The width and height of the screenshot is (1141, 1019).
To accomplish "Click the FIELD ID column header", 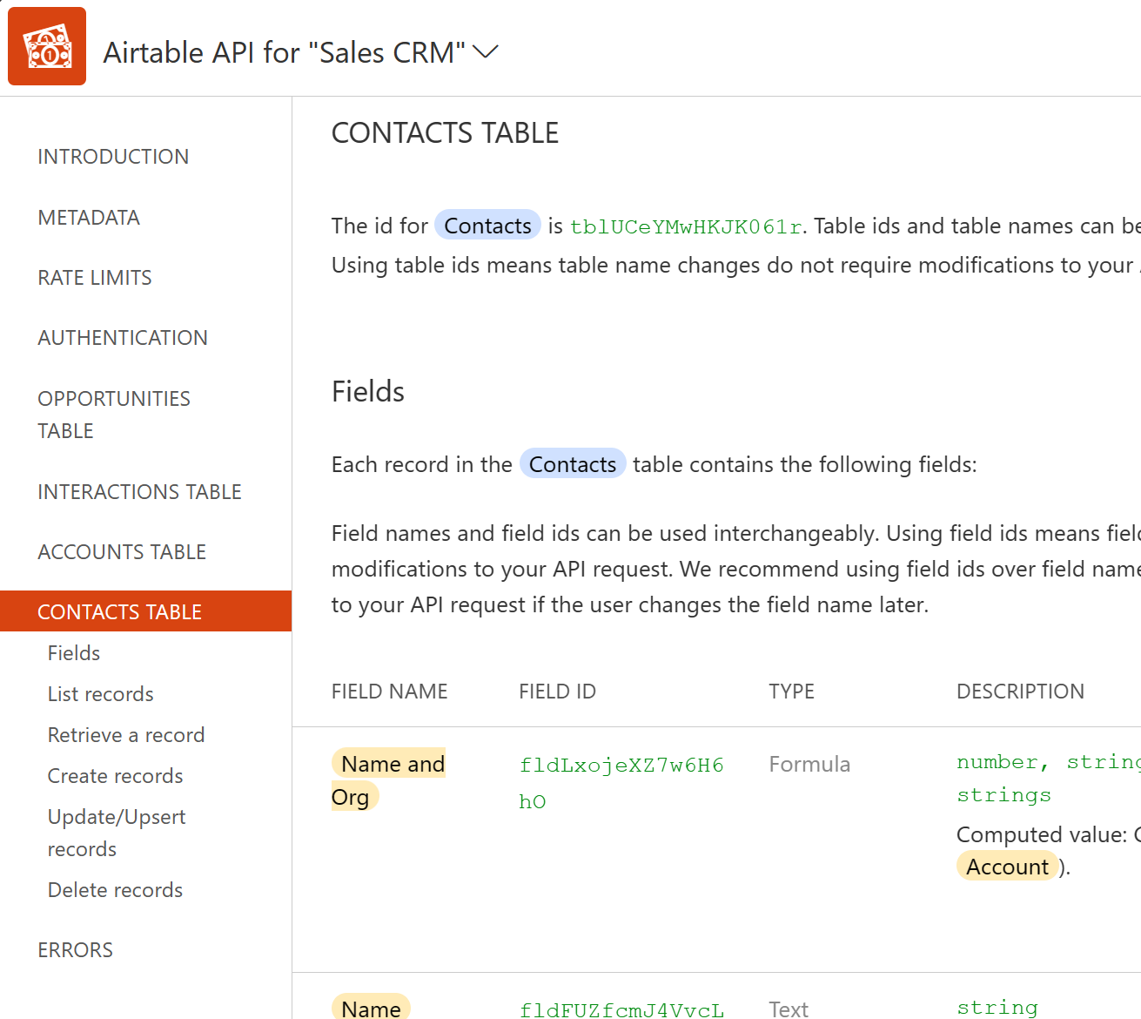I will click(x=558, y=692).
